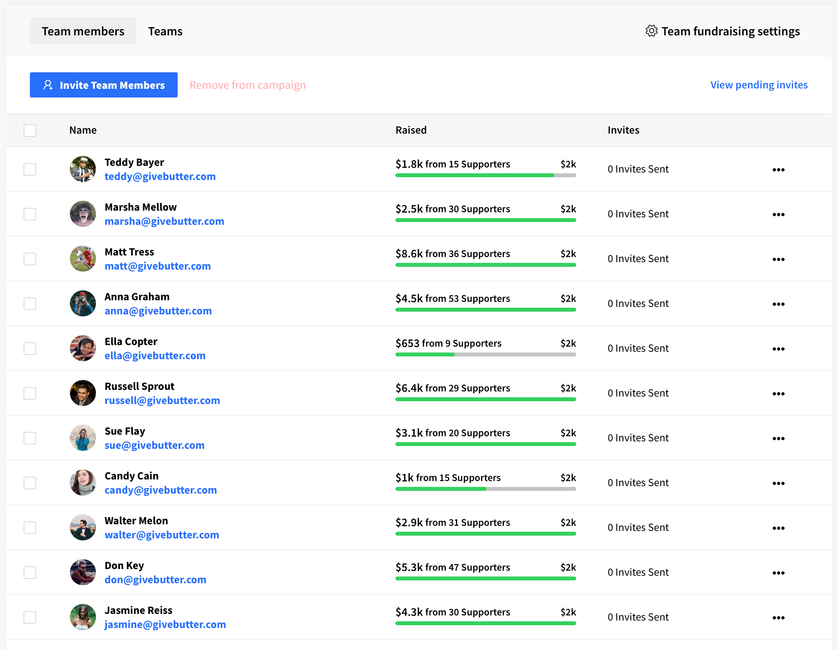The image size is (838, 650).
Task: Open three-dot menu for Matt Tress
Action: tap(778, 259)
